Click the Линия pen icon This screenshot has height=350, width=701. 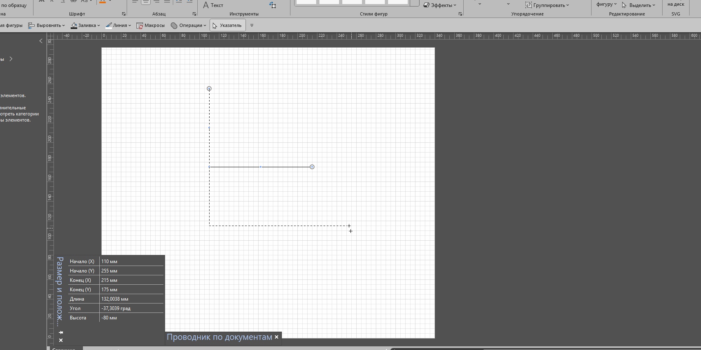point(109,25)
